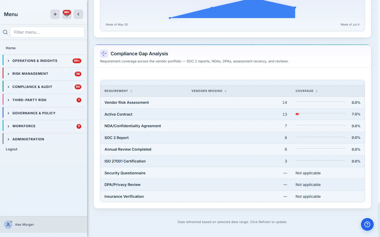Go to Home in the menu
Image resolution: width=380 pixels, height=237 pixels.
pos(11,48)
